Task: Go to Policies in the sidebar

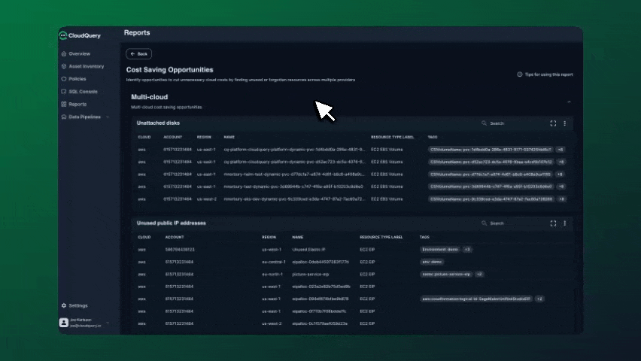Action: (x=77, y=79)
